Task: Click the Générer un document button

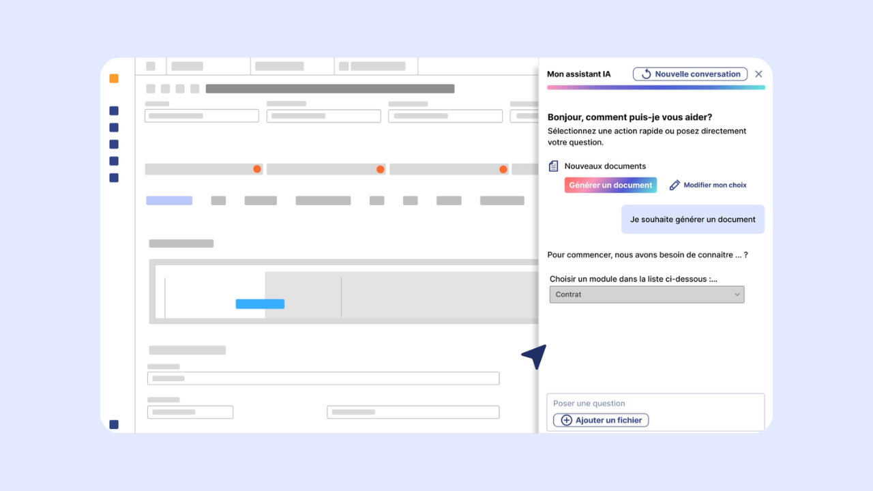Action: pyautogui.click(x=610, y=185)
